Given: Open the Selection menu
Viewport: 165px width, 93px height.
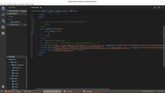Looking at the screenshot, I should pyautogui.click(x=10, y=4).
